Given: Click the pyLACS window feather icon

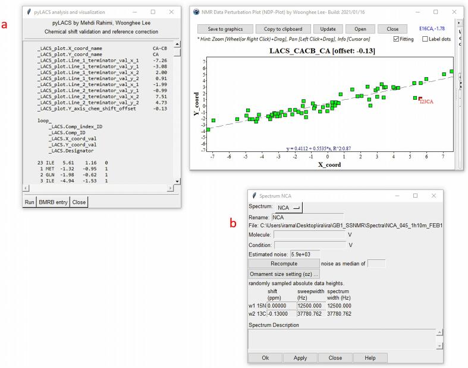Looking at the screenshot, I should (x=28, y=12).
